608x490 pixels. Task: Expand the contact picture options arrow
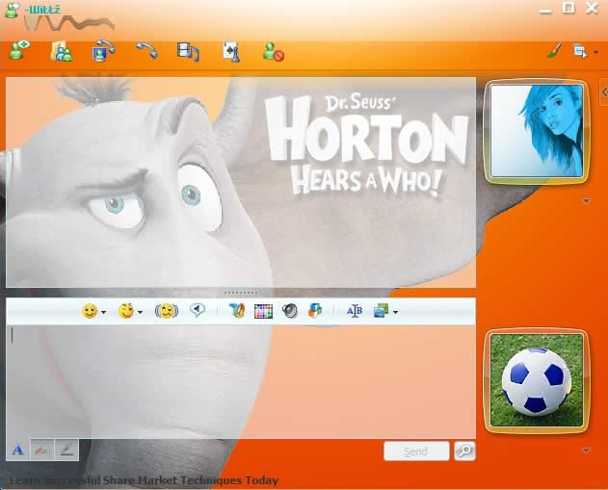(x=586, y=201)
